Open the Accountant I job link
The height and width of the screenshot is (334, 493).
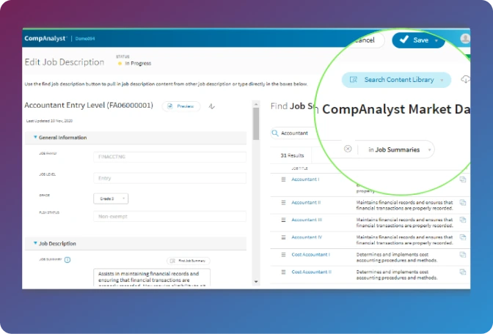point(305,179)
